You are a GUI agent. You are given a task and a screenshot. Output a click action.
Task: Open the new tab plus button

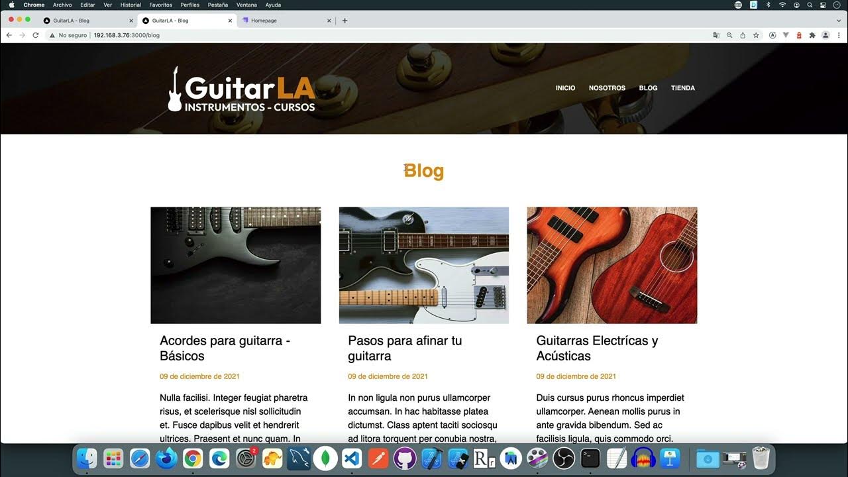point(344,21)
